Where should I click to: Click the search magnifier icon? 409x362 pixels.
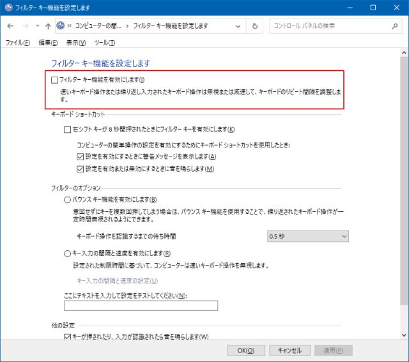[x=394, y=26]
